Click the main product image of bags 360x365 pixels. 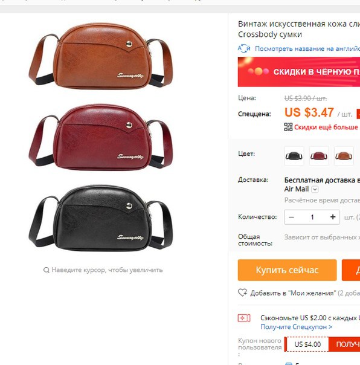[x=101, y=137]
